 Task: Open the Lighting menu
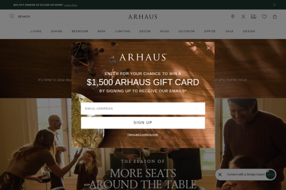[x=123, y=31]
